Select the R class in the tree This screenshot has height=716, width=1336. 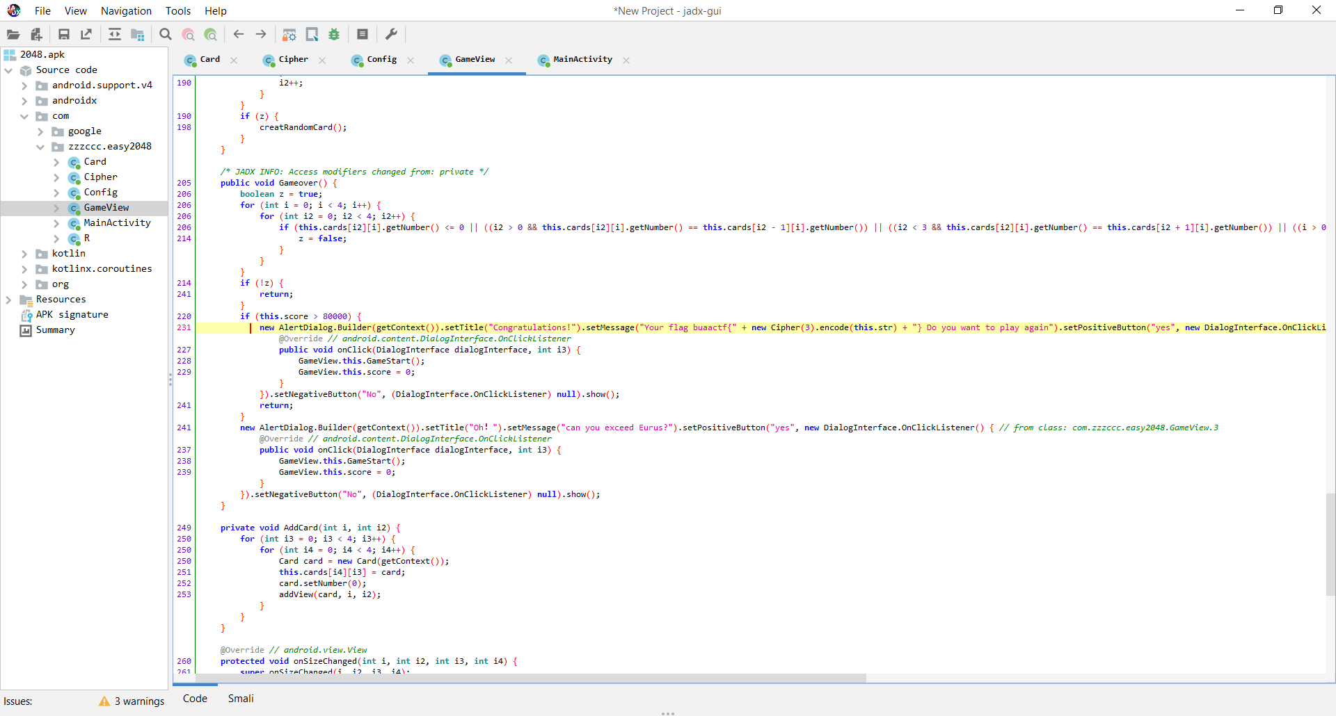tap(86, 238)
